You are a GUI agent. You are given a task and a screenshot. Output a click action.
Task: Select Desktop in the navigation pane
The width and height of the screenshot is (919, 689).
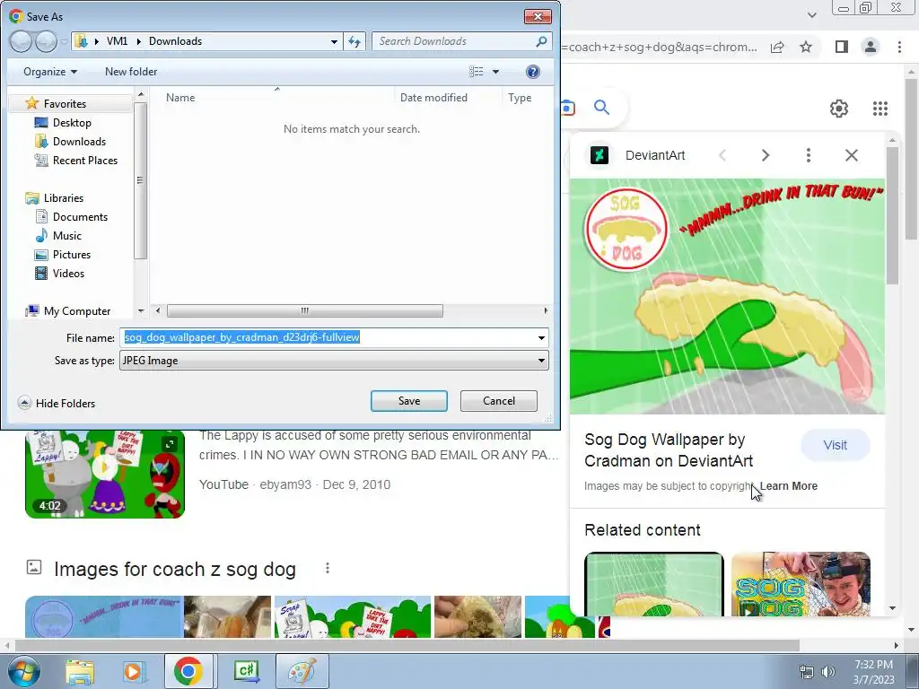click(72, 122)
